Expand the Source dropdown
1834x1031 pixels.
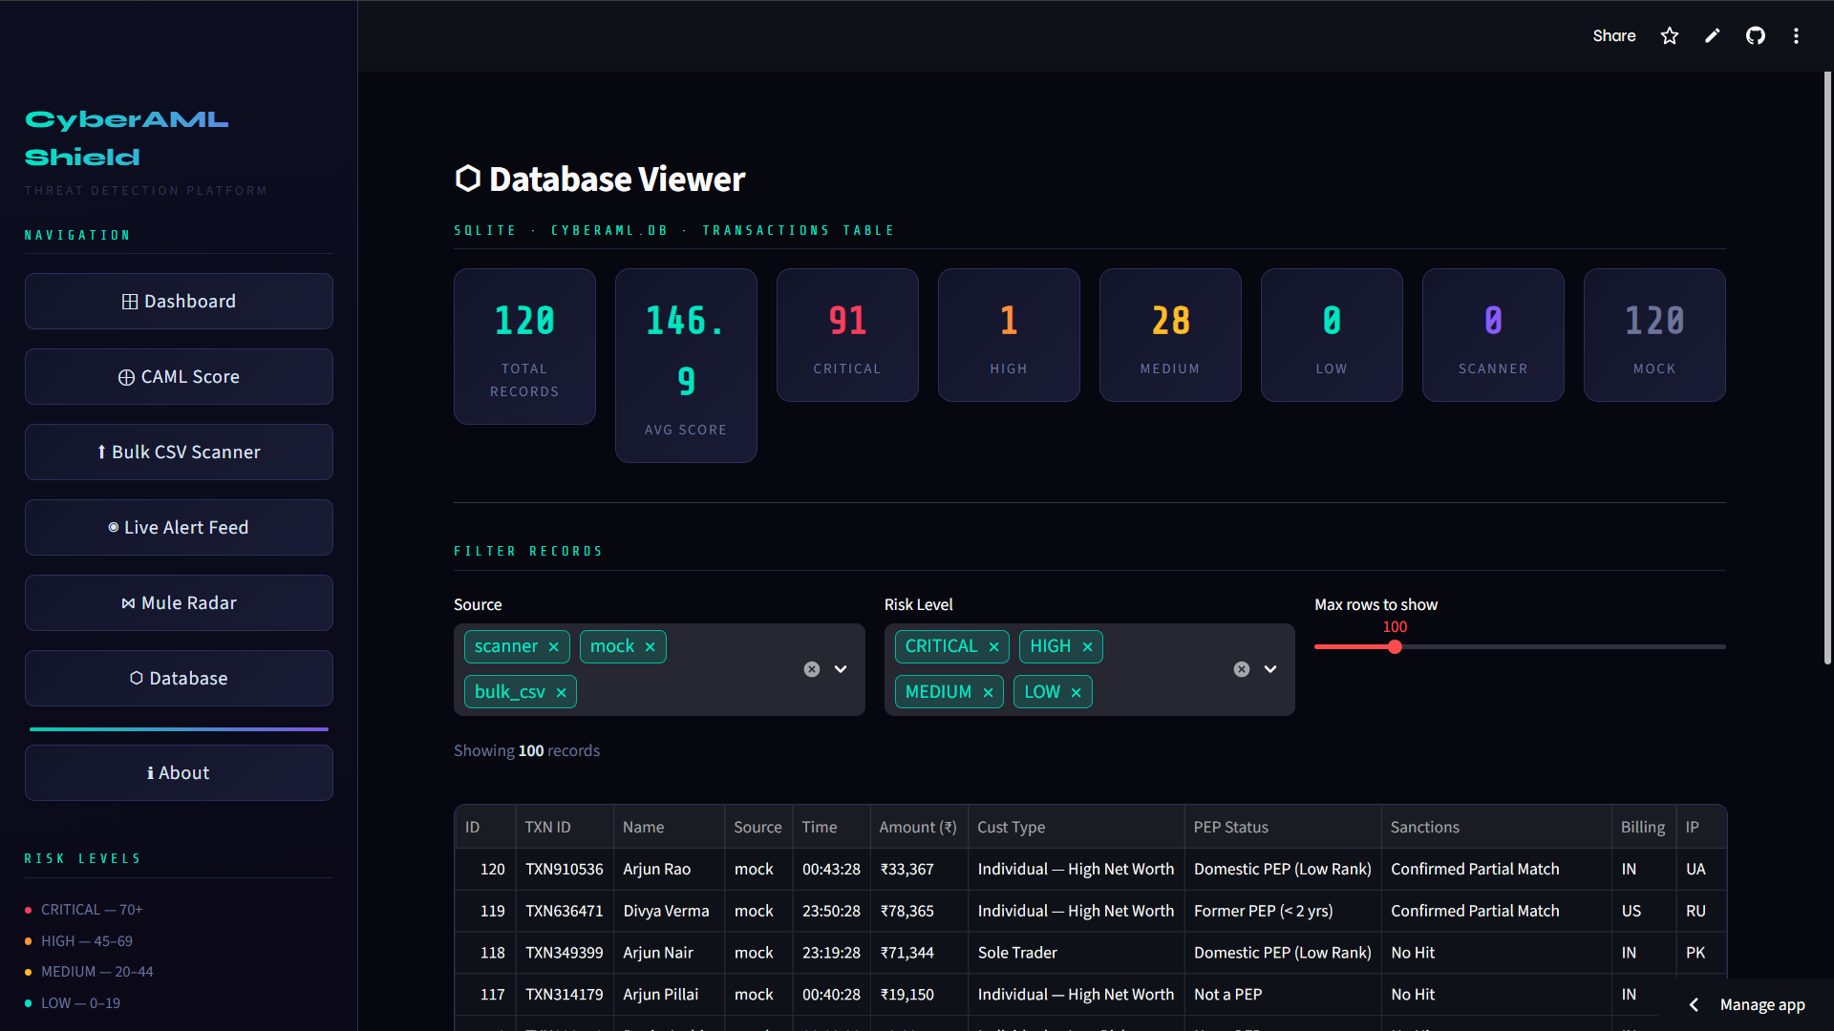[841, 669]
